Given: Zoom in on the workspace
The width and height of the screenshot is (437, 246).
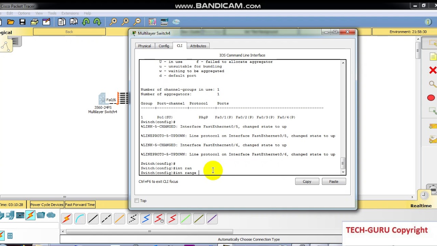Looking at the screenshot, I should 113,22.
